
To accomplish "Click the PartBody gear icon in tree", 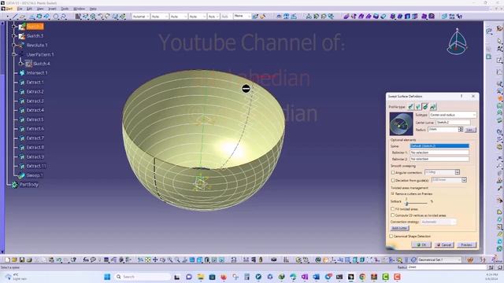I will (x=15, y=185).
